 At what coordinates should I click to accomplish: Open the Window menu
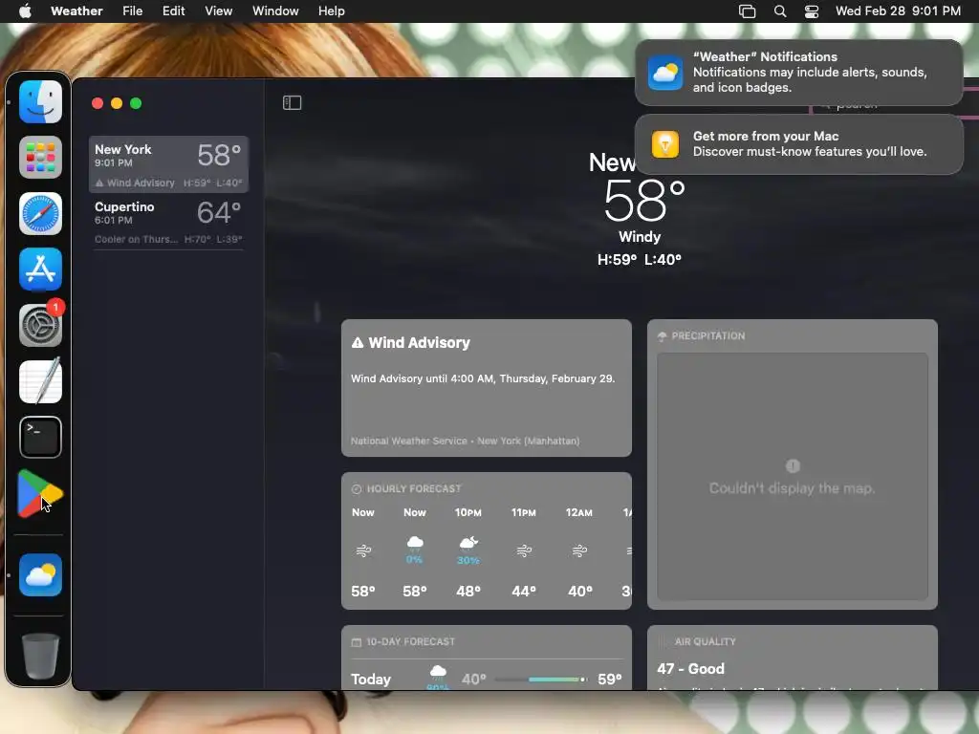click(275, 11)
